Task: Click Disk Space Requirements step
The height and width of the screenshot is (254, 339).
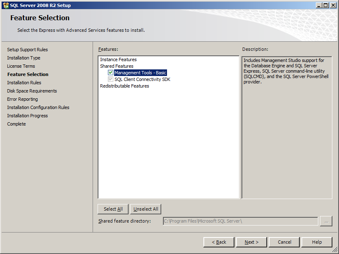Action: pos(32,91)
